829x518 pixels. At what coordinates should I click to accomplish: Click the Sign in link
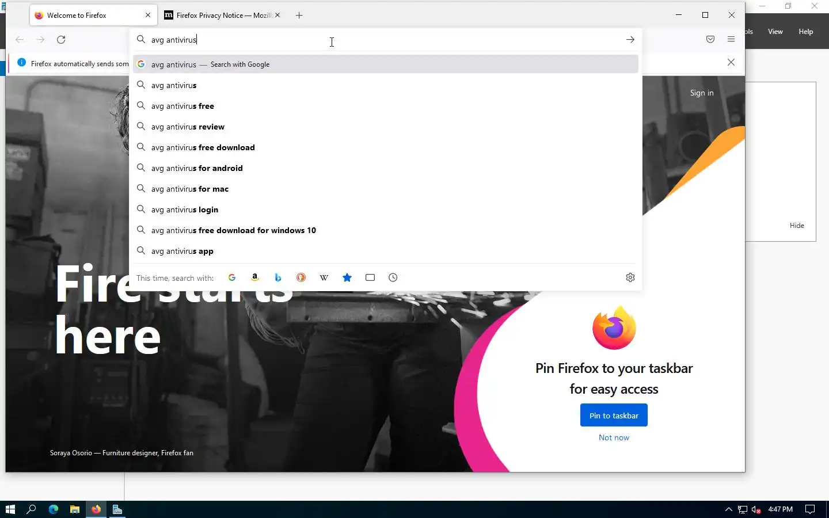[x=702, y=93]
